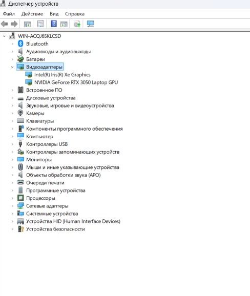Click Show/Hide console tree toolbar icon

pyautogui.click(x=27, y=24)
